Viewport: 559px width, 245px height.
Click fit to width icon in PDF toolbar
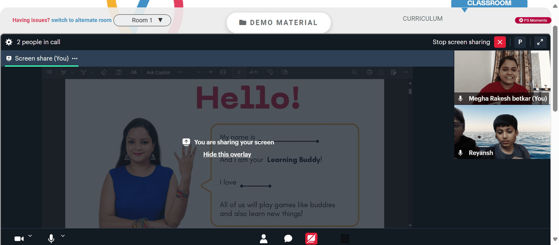(223, 72)
